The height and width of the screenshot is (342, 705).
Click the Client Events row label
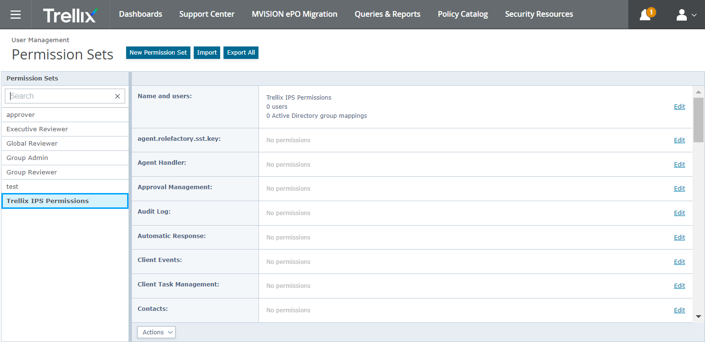[x=160, y=260]
